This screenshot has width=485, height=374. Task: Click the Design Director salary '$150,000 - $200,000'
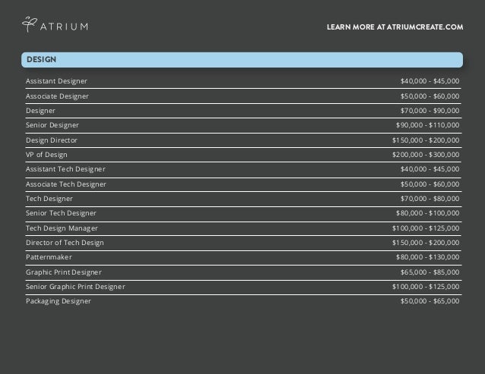coord(426,140)
